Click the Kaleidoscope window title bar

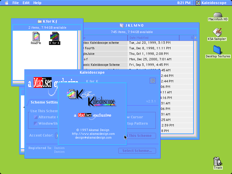(92, 72)
